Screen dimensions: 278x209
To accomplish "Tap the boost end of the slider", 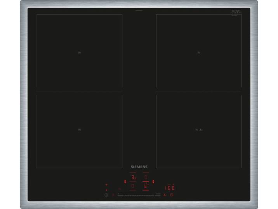I will 158,195.
